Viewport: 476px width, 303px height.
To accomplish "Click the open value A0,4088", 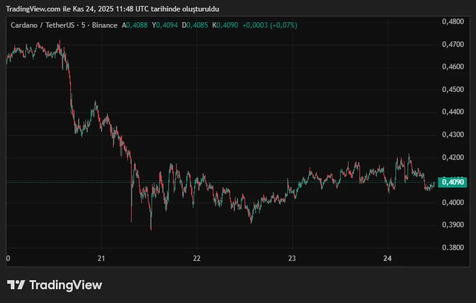I will coord(136,25).
